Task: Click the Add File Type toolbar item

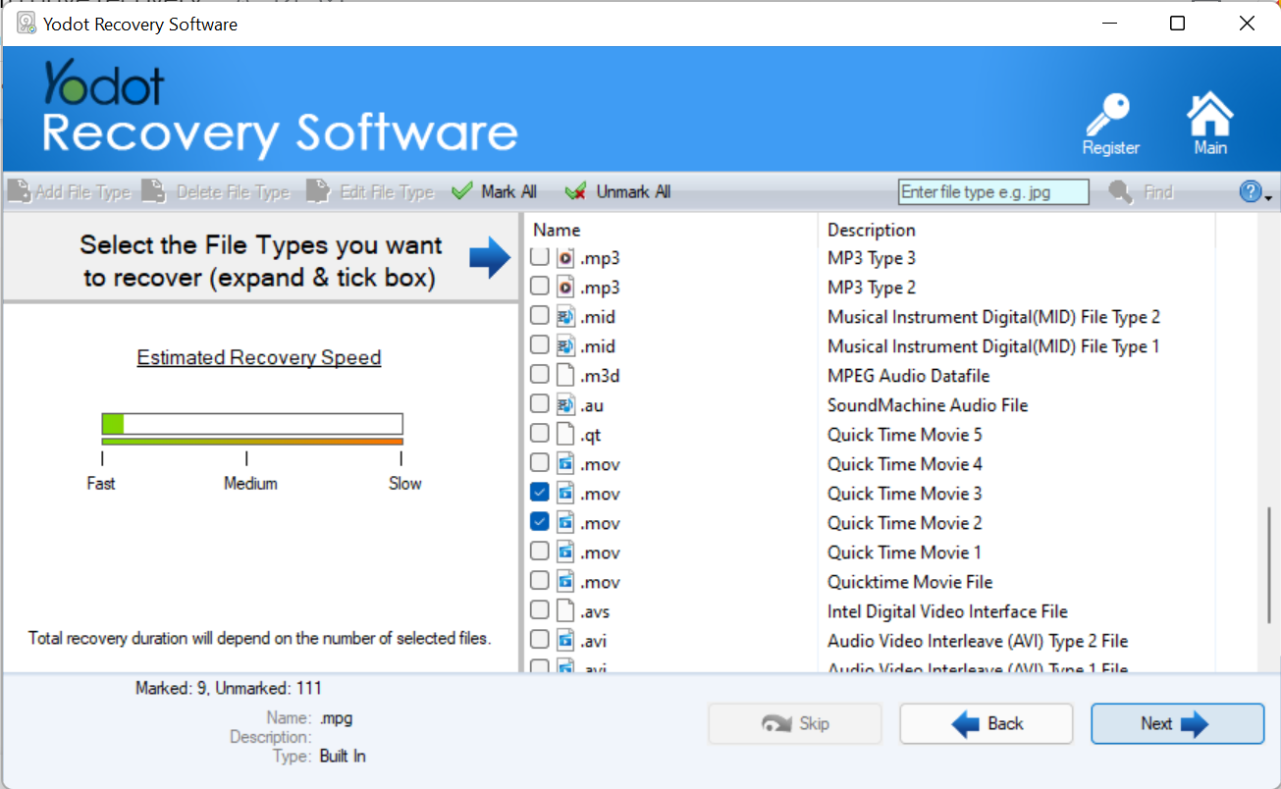Action: tap(69, 192)
